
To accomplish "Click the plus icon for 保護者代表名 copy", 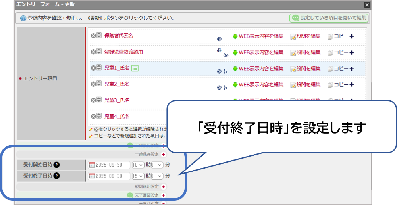I will (x=351, y=36).
